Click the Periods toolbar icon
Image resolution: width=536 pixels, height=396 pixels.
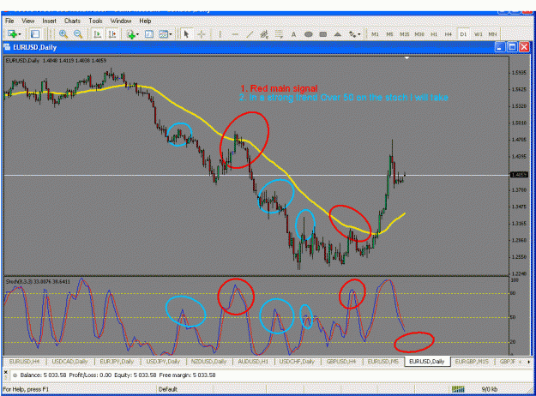(149, 33)
